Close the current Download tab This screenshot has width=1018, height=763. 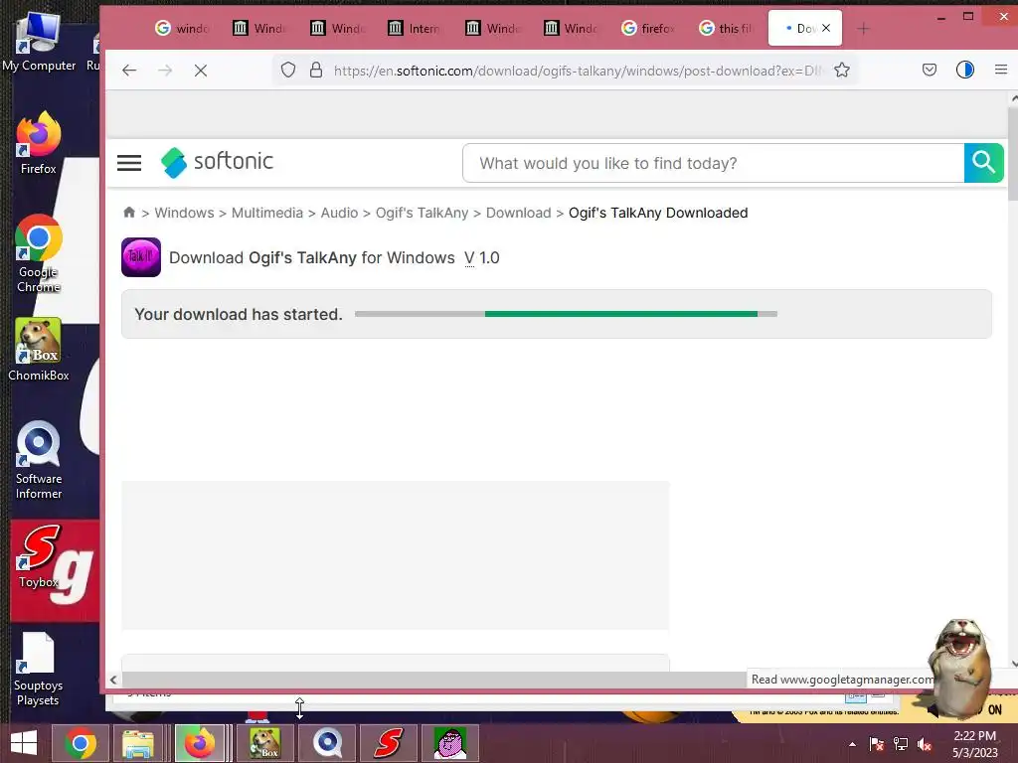pyautogui.click(x=826, y=28)
